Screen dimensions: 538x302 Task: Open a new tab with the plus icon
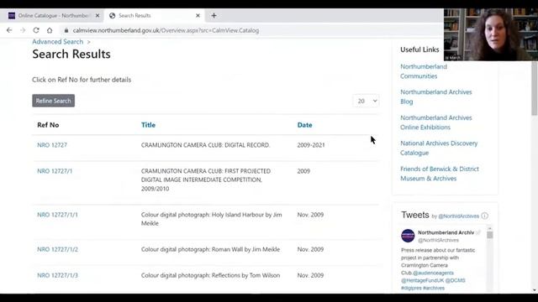214,15
